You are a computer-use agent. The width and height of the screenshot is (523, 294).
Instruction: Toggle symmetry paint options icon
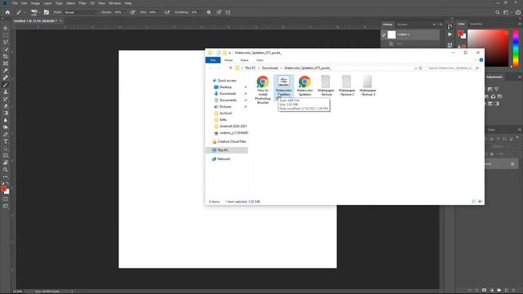pos(228,12)
